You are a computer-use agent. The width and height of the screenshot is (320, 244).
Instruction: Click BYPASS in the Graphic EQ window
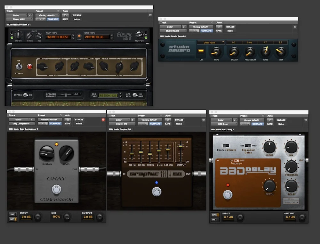click(x=179, y=120)
